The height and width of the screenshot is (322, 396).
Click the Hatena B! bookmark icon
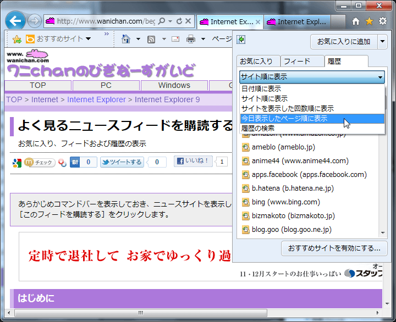75,162
